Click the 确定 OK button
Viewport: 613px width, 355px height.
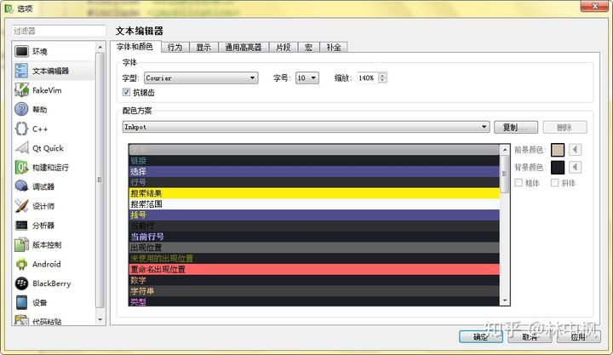pyautogui.click(x=481, y=337)
